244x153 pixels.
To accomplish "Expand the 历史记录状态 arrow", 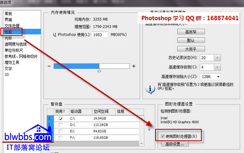I will 218,58.
